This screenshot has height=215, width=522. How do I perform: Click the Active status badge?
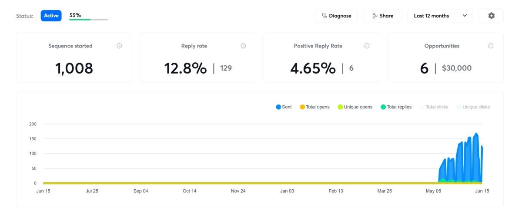pos(51,16)
